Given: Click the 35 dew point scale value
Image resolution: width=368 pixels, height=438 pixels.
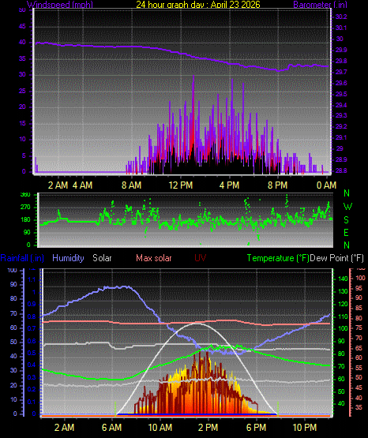Looking at the screenshot, I should (359, 407).
